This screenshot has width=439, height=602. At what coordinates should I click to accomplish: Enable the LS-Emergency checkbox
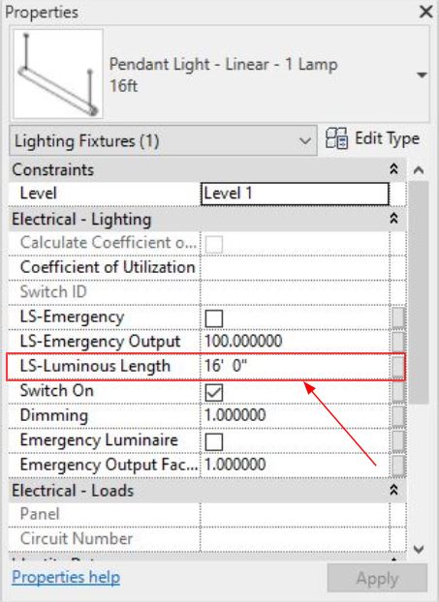coord(214,318)
